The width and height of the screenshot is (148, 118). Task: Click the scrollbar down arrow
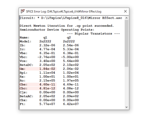point(126,107)
